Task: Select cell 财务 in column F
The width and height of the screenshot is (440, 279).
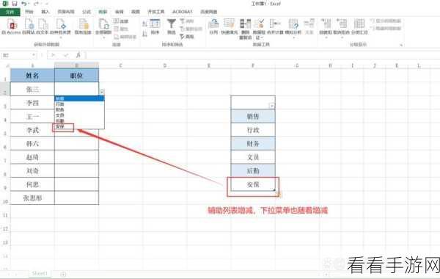Action: coord(253,144)
